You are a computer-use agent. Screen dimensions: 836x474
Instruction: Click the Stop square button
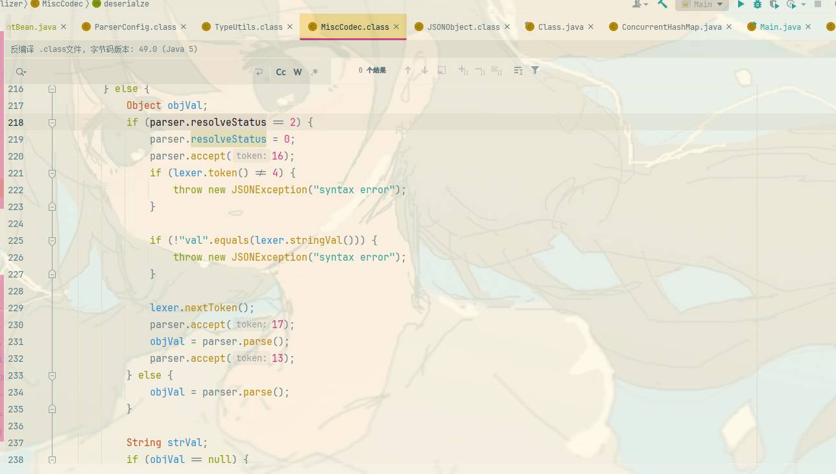818,4
